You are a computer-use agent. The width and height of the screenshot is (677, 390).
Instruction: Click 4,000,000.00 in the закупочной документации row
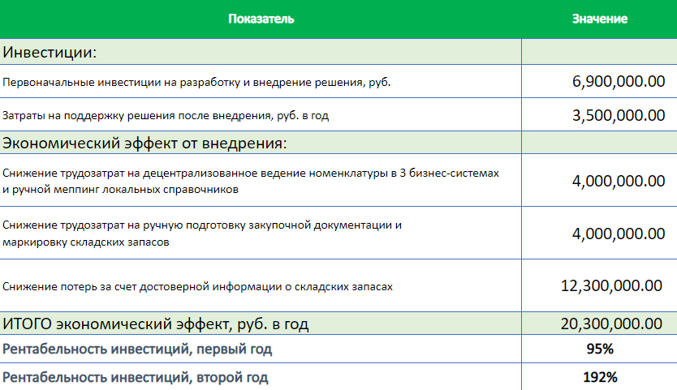[618, 234]
